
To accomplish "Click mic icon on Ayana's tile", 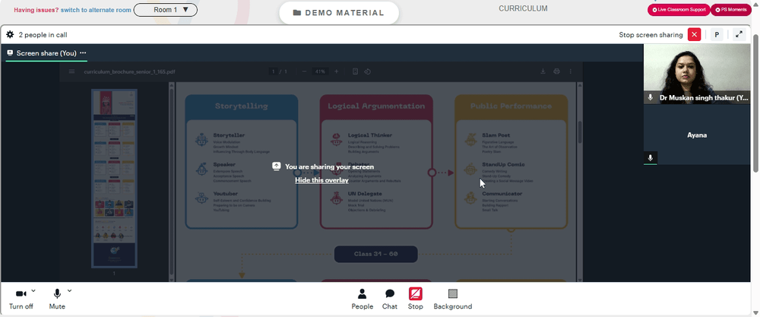I will (651, 158).
